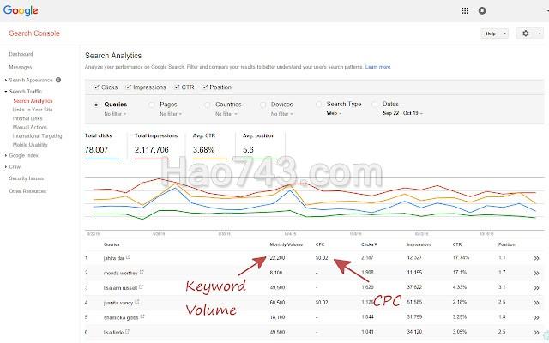This screenshot has height=343, width=549.
Task: Expand Search Appearance in sidebar
Action: [6, 80]
